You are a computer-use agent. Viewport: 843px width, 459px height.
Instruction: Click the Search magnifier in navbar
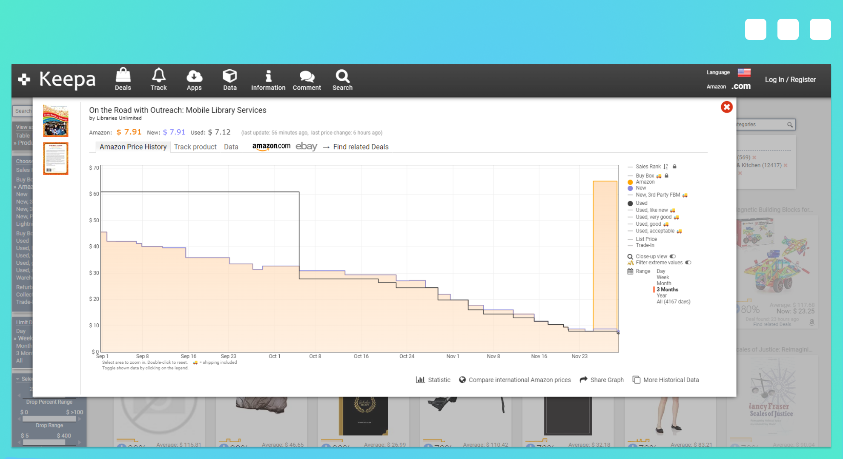point(342,76)
